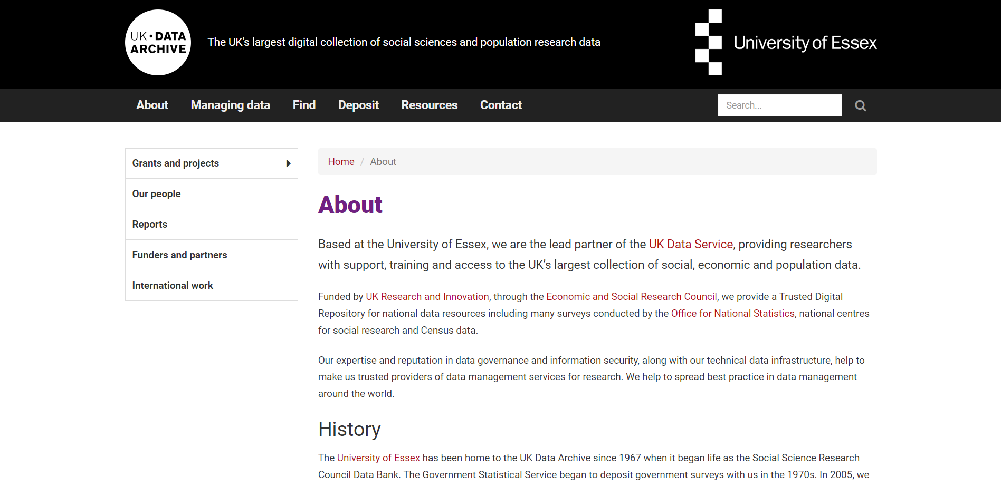
Task: Expand the Grants and projects arrow
Action: [288, 163]
